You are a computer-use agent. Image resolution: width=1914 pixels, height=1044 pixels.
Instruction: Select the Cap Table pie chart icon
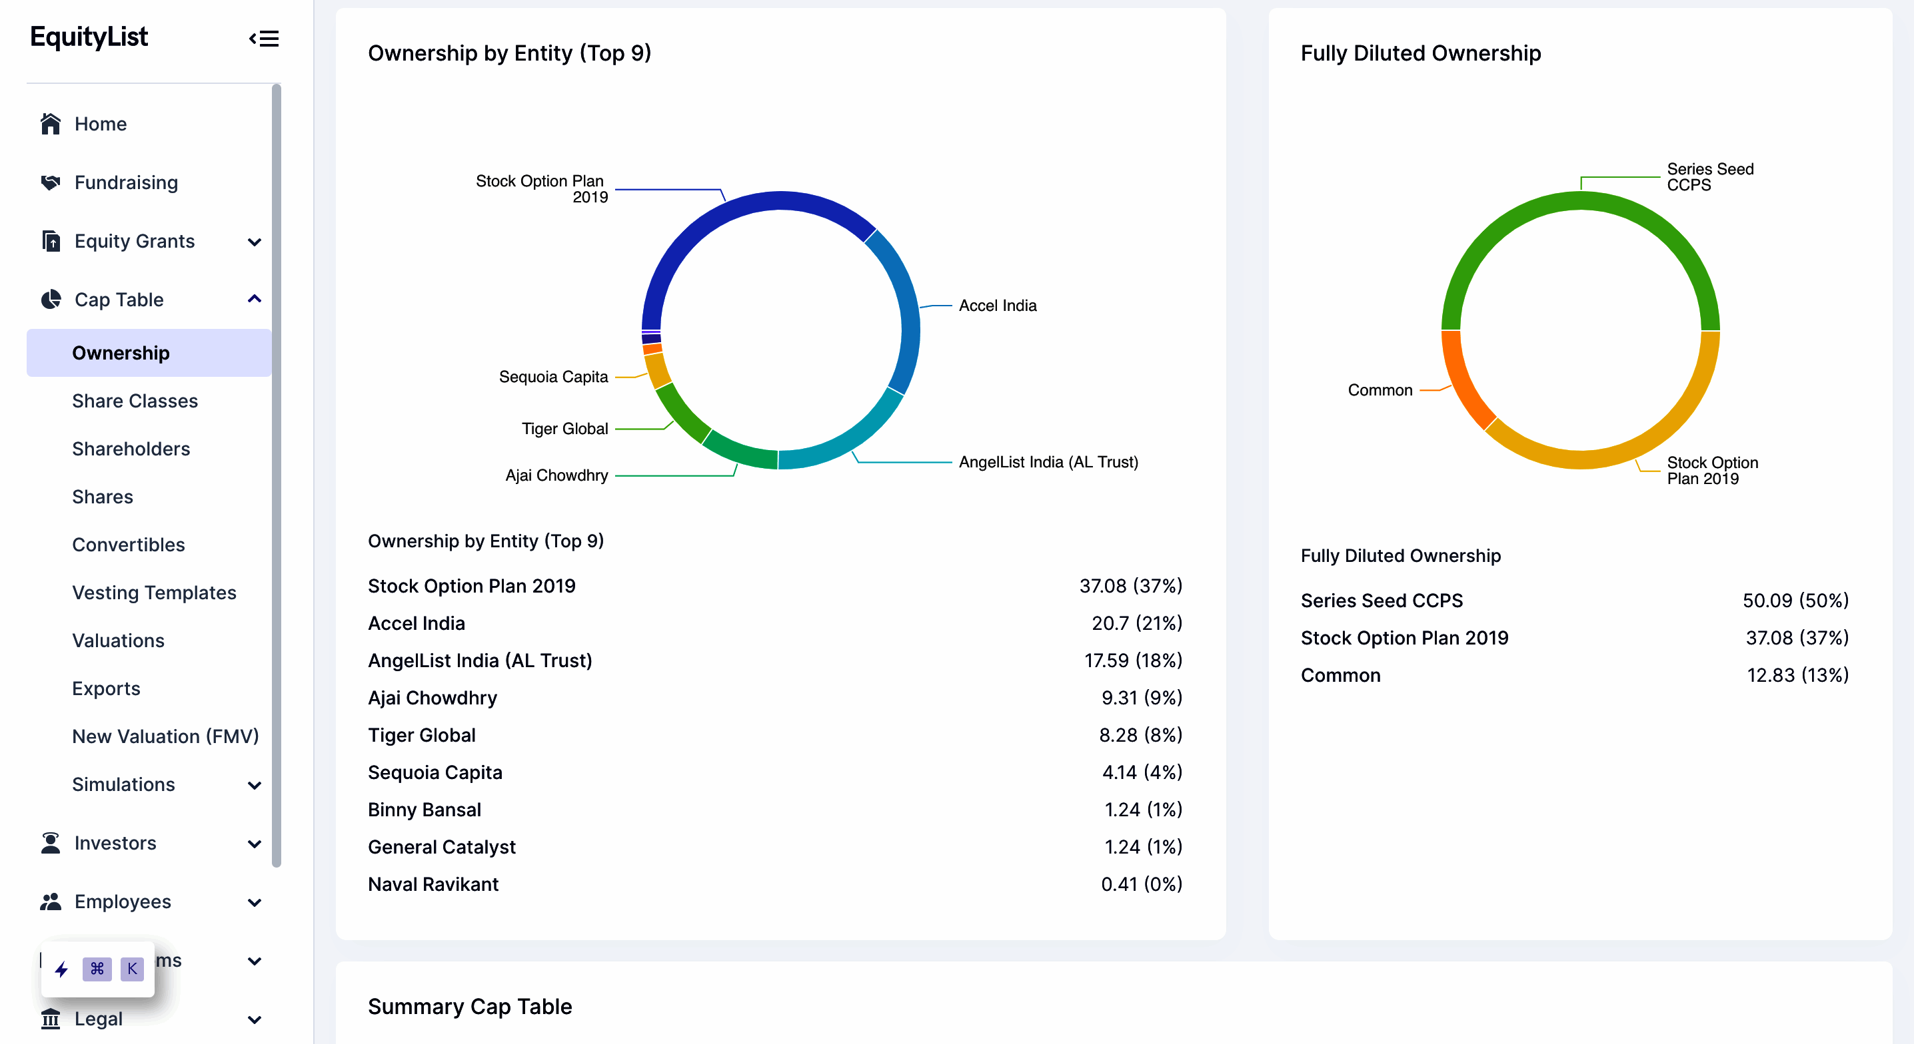coord(50,299)
